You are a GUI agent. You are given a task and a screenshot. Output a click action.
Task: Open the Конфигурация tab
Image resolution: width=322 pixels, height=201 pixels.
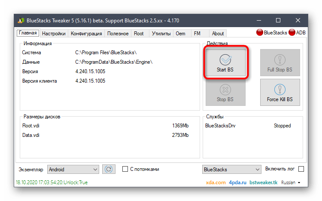pyautogui.click(x=86, y=34)
